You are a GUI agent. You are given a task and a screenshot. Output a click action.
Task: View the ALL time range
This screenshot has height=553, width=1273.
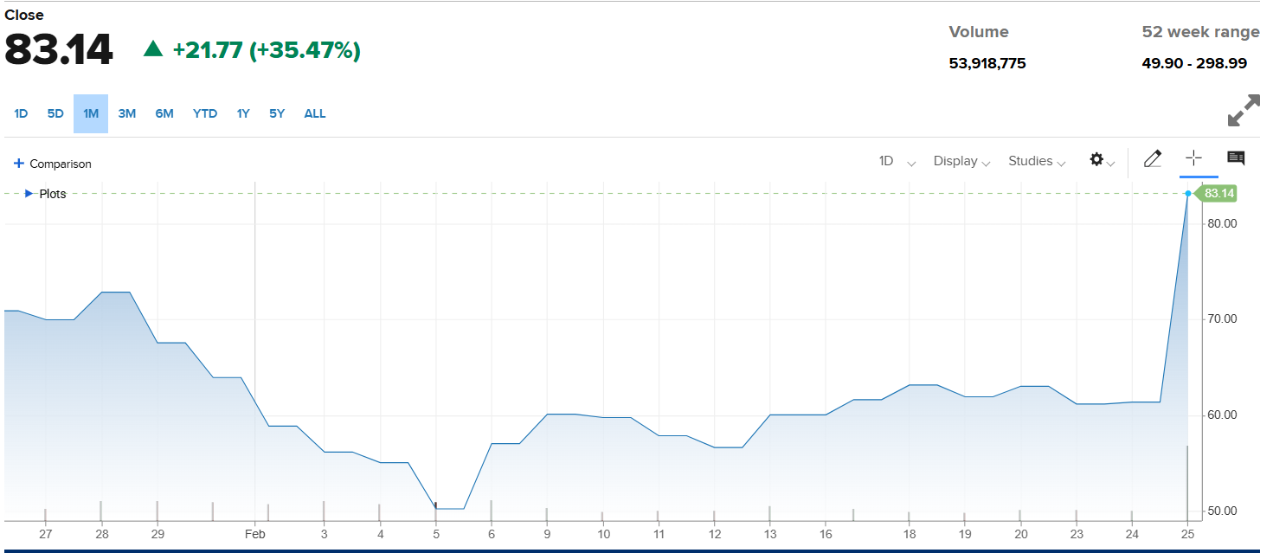tap(315, 113)
